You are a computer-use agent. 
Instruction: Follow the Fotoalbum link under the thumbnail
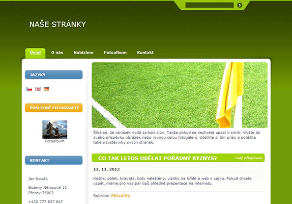pos(55,141)
